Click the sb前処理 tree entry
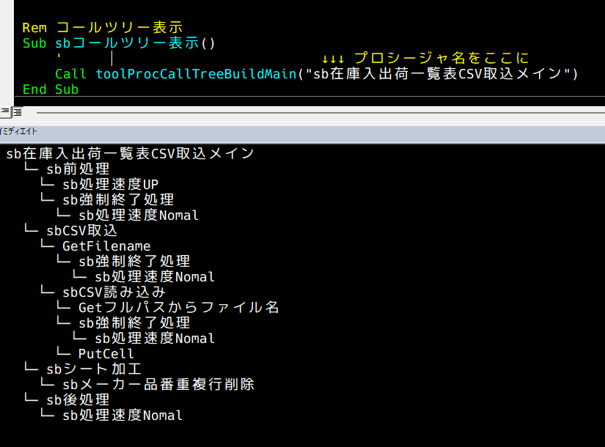The image size is (605, 447). pos(77,169)
